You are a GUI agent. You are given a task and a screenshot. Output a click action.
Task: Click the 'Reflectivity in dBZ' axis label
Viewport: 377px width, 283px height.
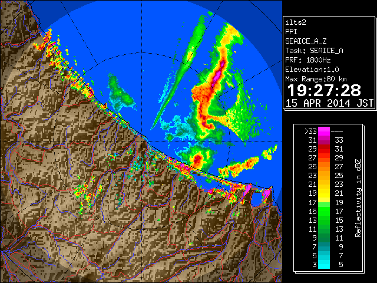click(x=358, y=198)
